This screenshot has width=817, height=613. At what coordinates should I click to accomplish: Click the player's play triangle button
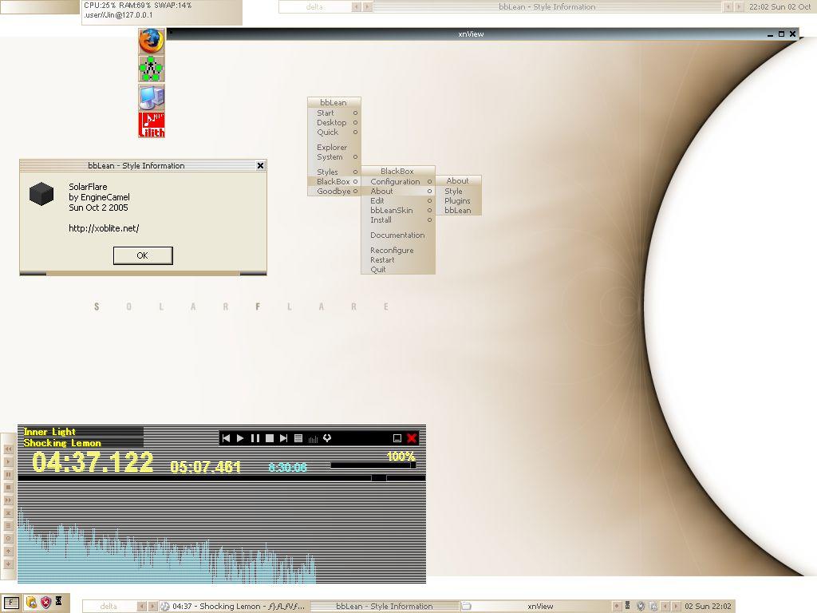[x=240, y=438]
